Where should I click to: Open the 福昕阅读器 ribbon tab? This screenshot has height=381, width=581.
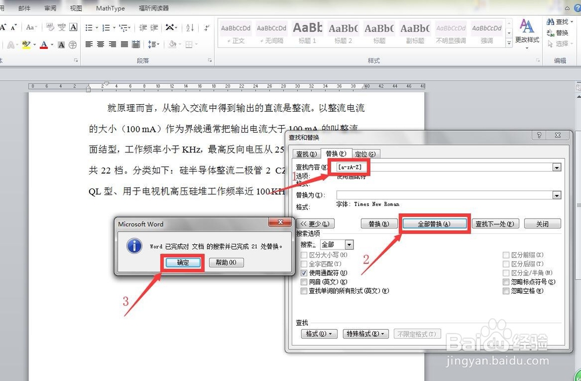154,8
